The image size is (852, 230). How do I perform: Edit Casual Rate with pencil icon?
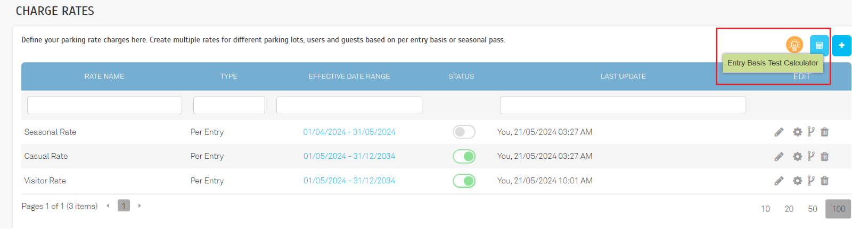(779, 157)
